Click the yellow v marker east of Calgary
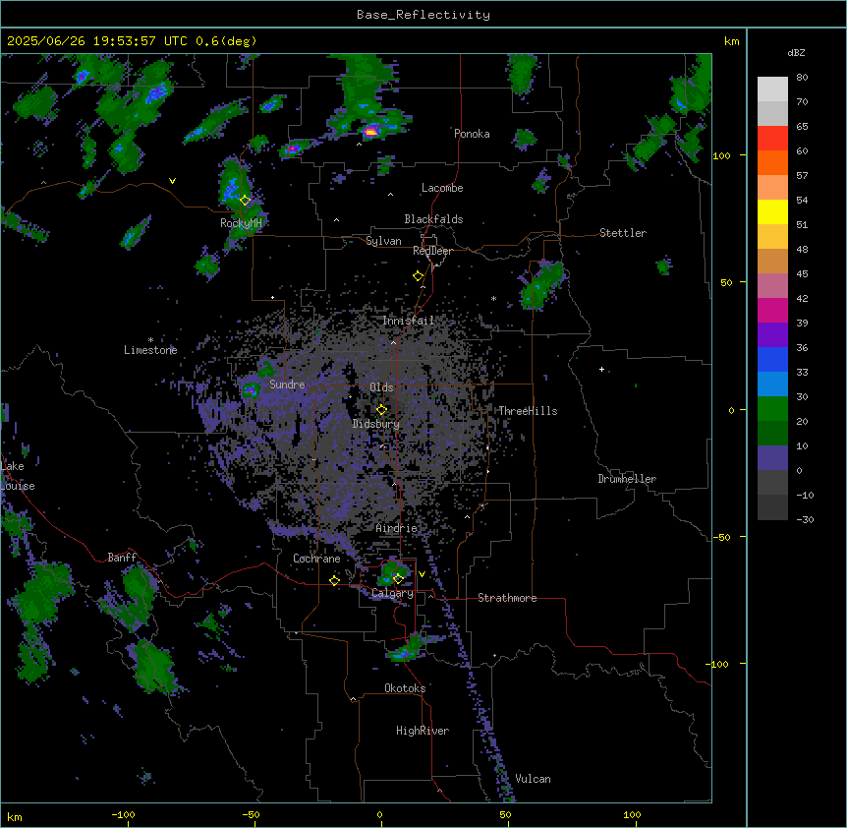This screenshot has width=847, height=828. coord(422,574)
